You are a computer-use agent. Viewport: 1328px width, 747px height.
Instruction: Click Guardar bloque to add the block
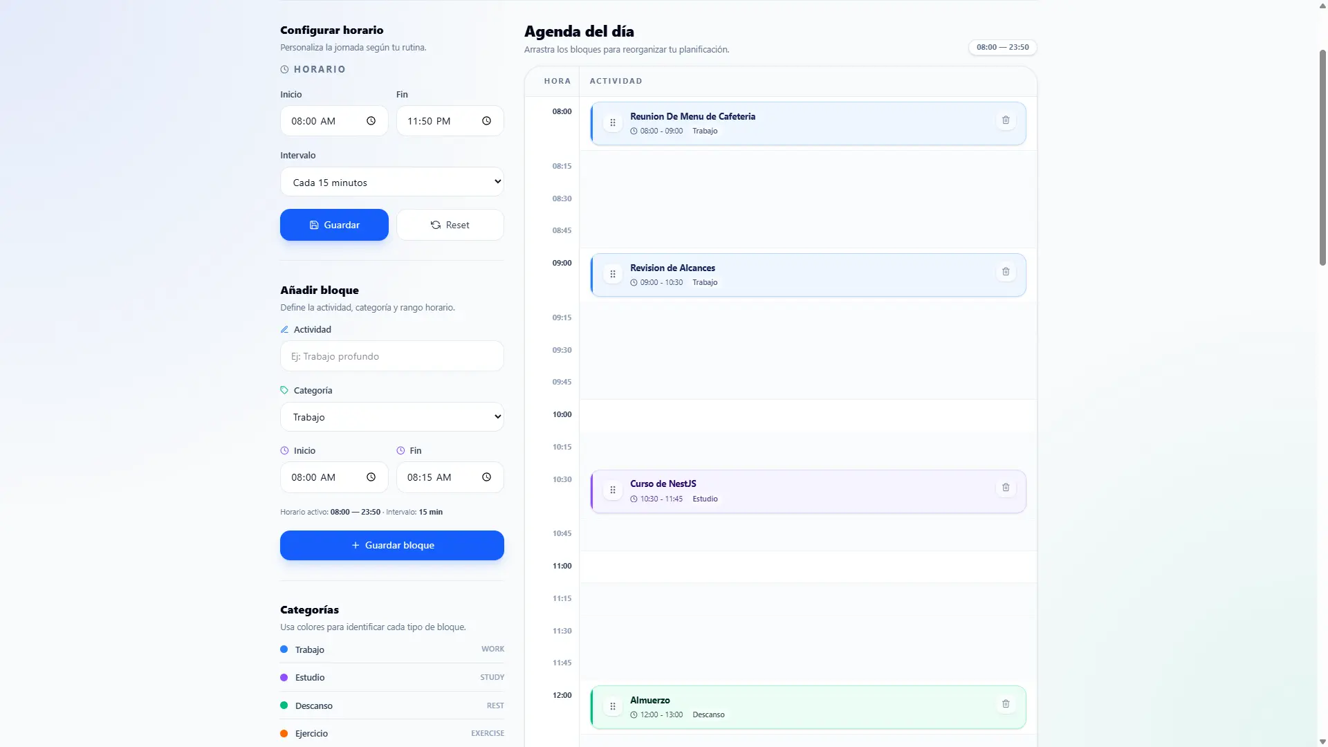tap(392, 545)
